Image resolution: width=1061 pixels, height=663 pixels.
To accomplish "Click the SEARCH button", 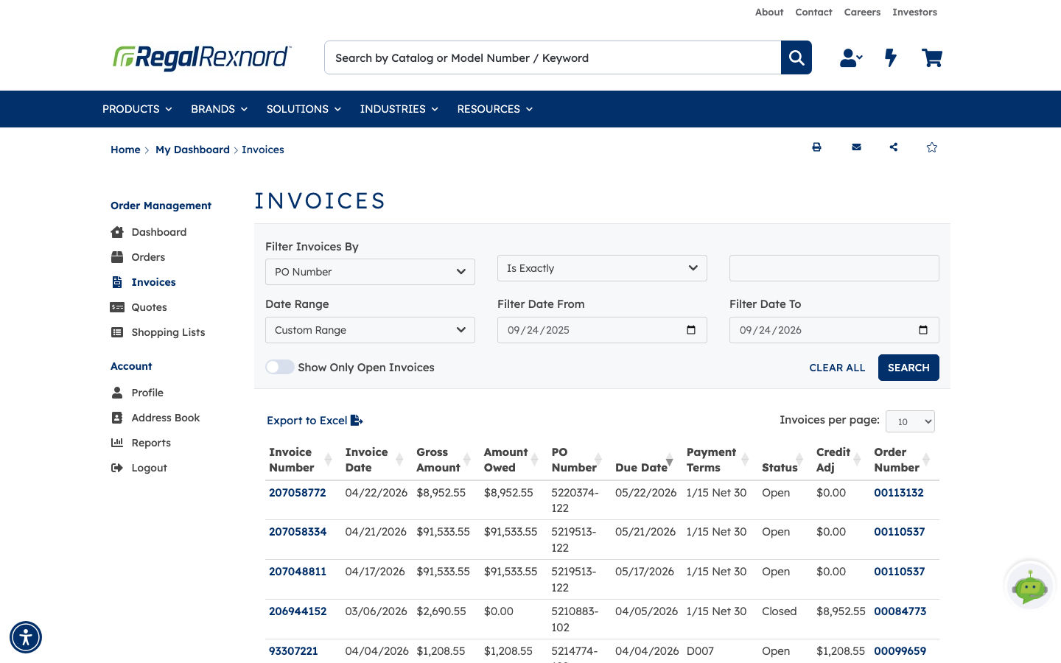I will tap(908, 368).
